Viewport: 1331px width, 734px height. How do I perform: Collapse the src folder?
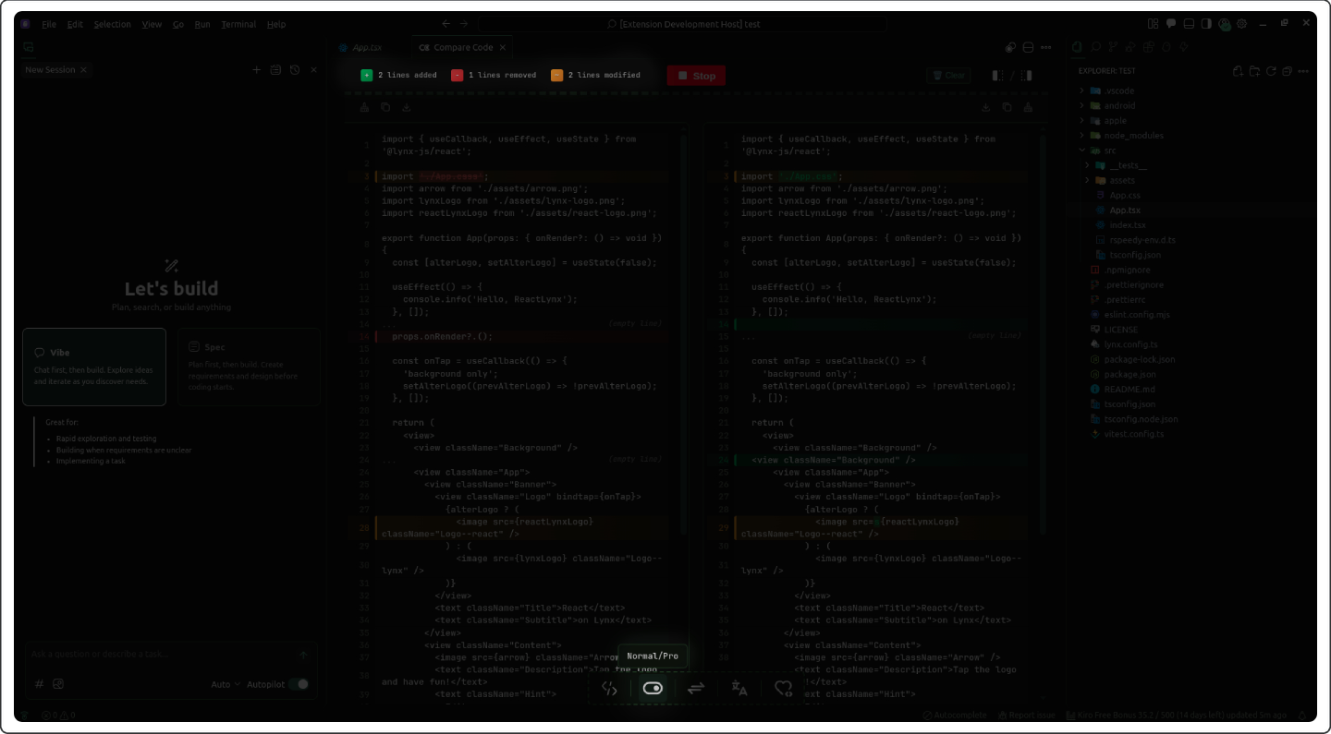coord(1109,150)
